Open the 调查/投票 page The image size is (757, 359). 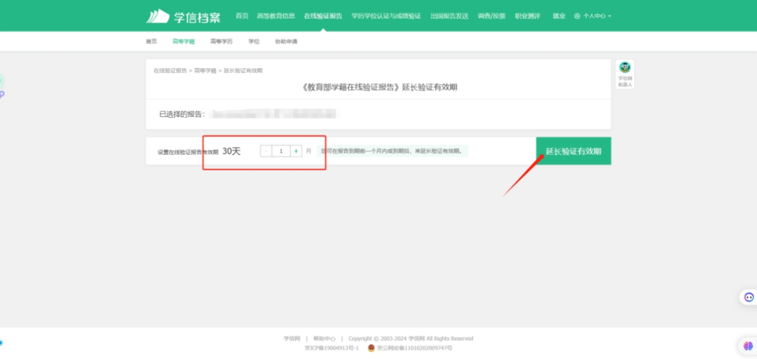[x=491, y=16]
